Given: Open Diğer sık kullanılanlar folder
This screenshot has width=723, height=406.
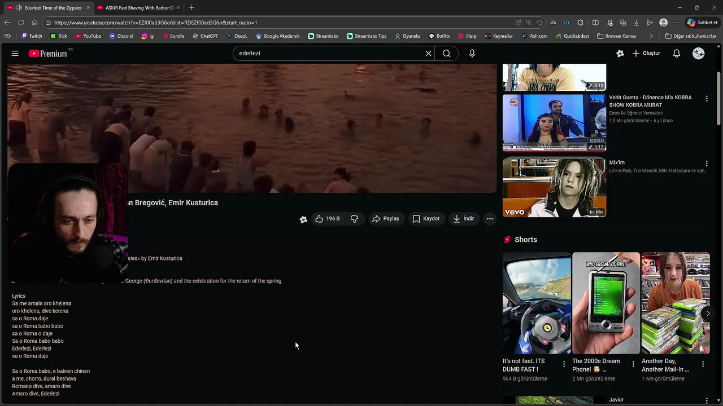Looking at the screenshot, I should [x=691, y=36].
